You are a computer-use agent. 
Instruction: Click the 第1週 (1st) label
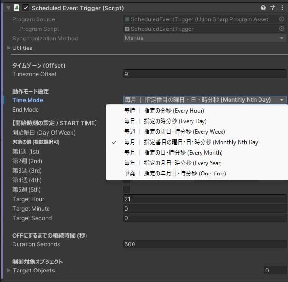pyautogui.click(x=26, y=152)
